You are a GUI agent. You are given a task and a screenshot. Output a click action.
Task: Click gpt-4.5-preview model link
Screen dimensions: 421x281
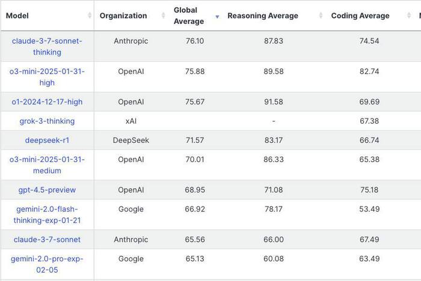47,190
